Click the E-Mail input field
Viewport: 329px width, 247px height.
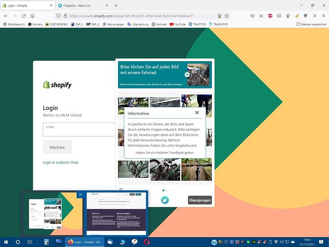pos(79,130)
